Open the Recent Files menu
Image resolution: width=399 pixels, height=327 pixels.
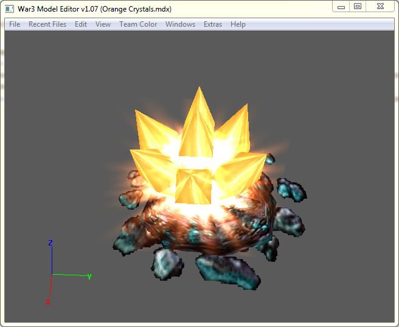tap(47, 24)
